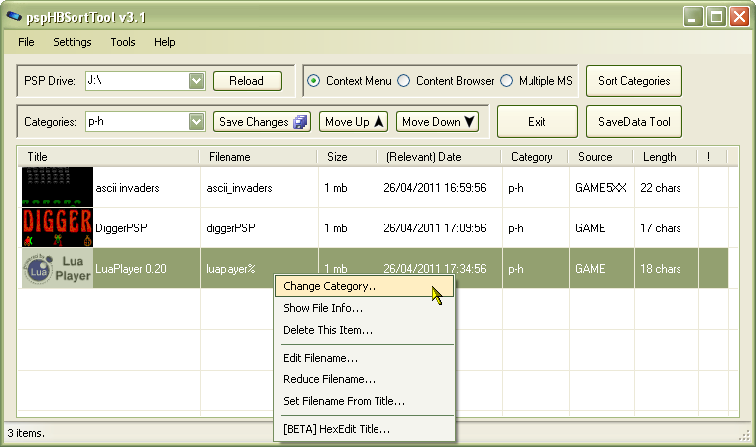
Task: Open the SaveData Tool button
Action: [634, 122]
